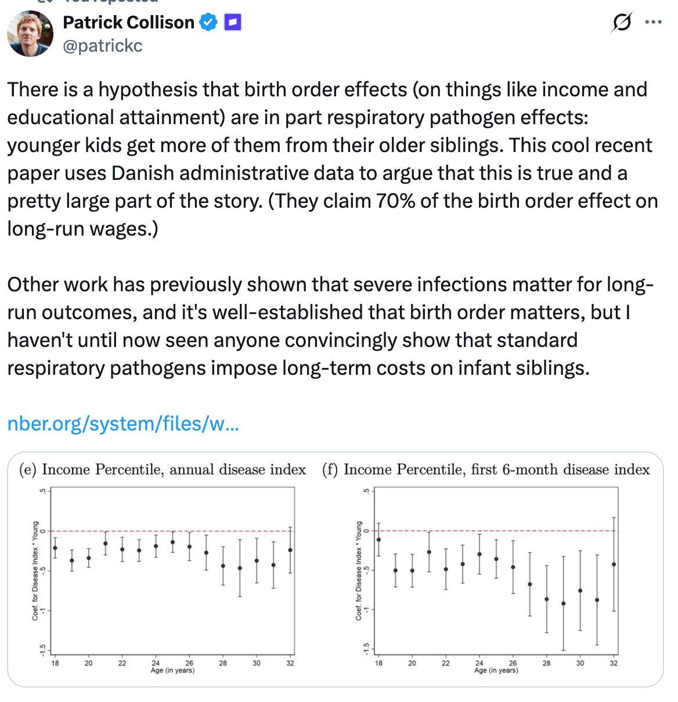Open the attached chart image in the tweet
Viewport: 678px width, 702px height.
(x=335, y=569)
